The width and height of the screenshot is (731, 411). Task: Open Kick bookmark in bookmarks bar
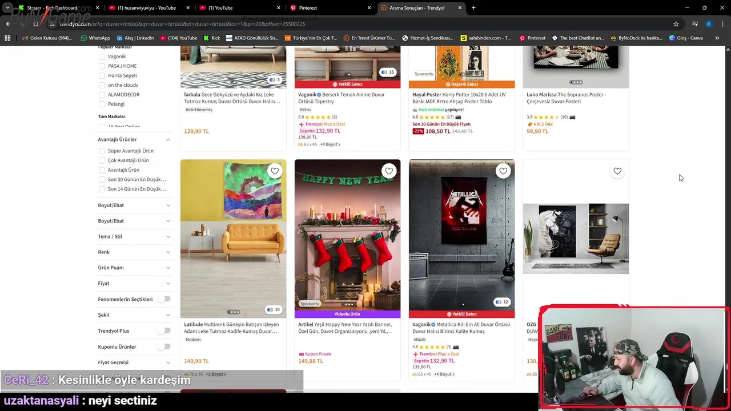point(211,38)
